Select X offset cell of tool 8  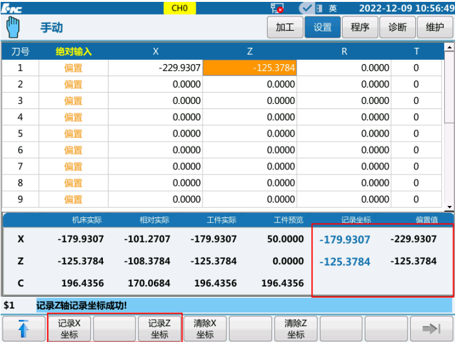point(155,183)
